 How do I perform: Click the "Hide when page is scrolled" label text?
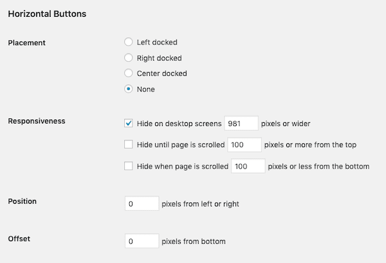[183, 167]
